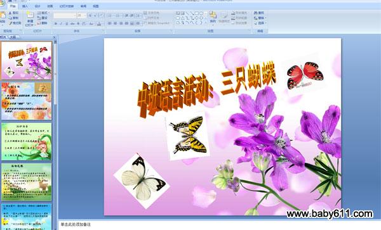Toggle Align Text Left

[110, 23]
